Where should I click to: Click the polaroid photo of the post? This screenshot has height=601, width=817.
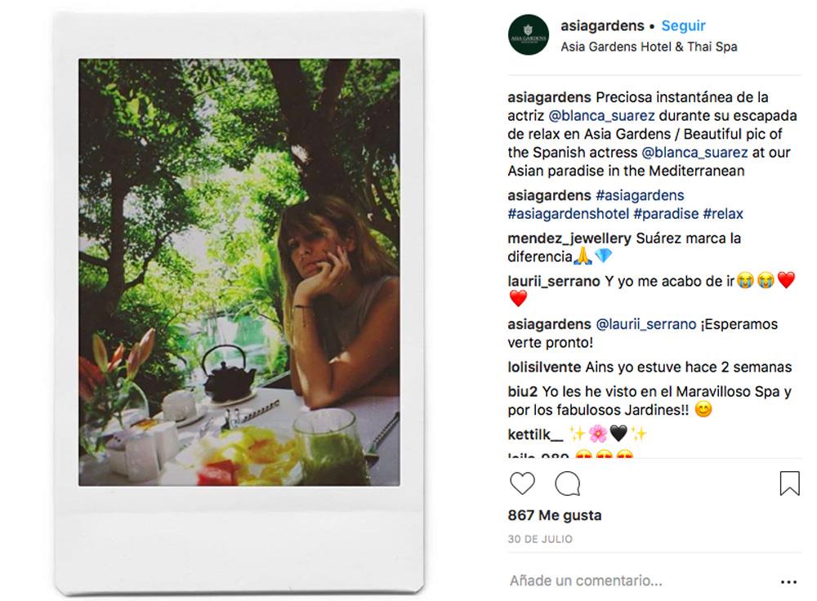coord(239,273)
